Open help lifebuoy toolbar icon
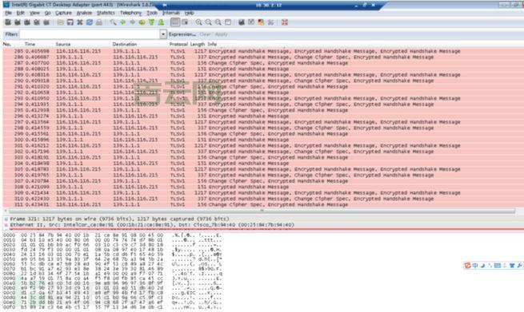The height and width of the screenshot is (312, 524). [285, 22]
